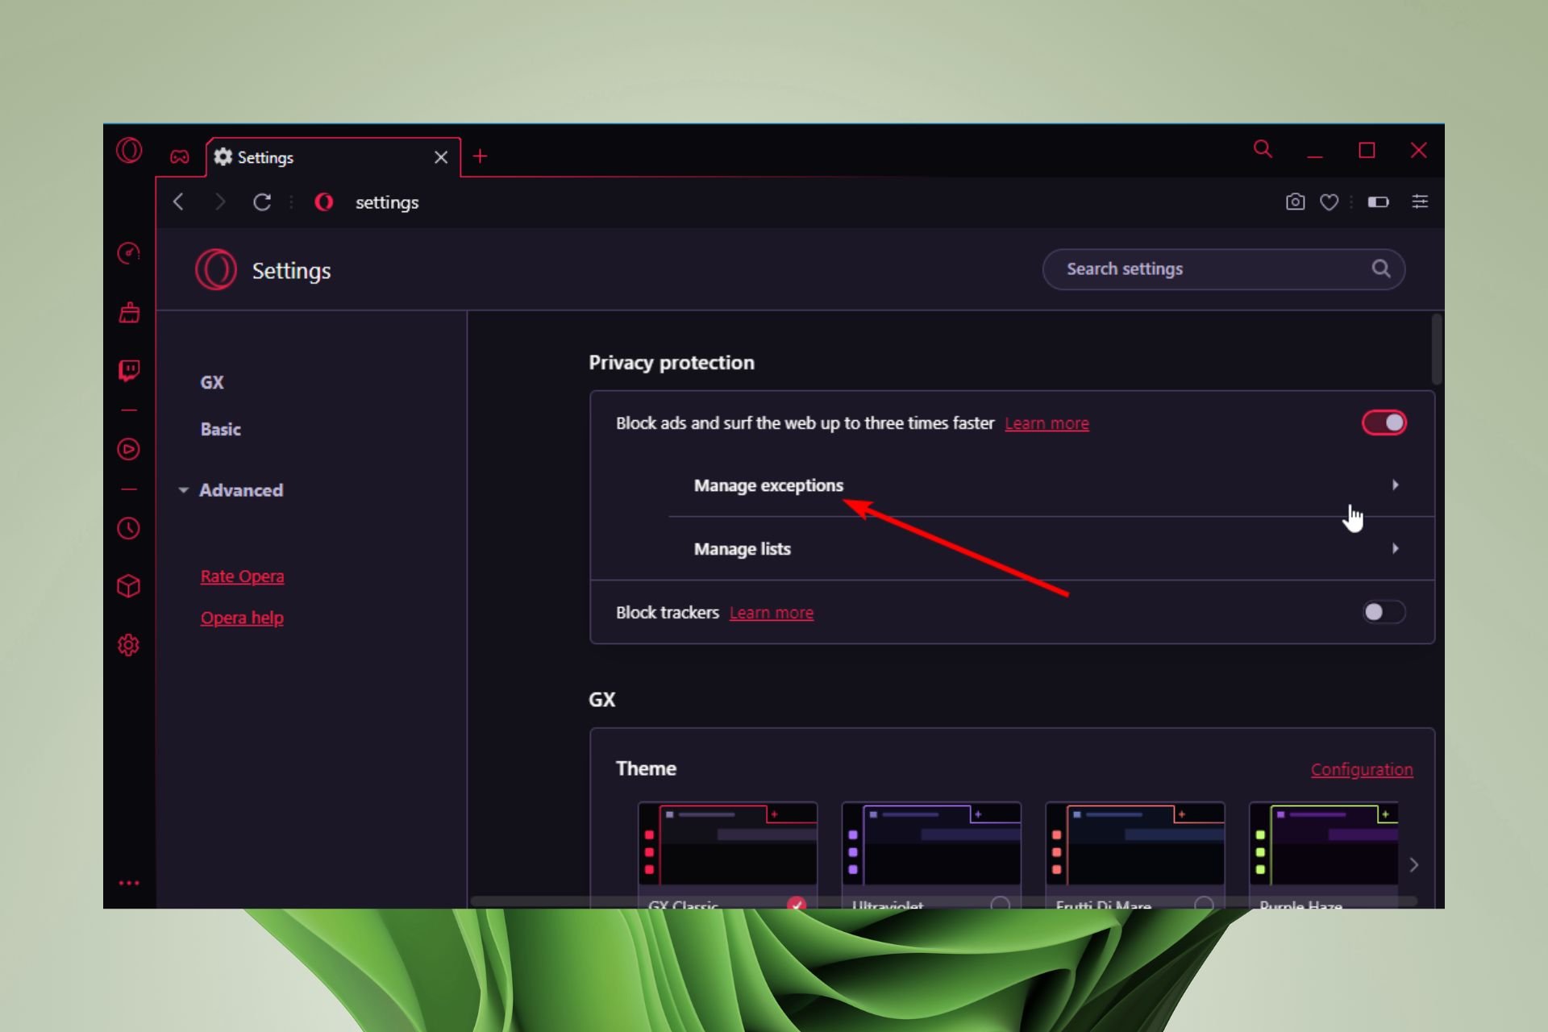Click the Opera help link
Image resolution: width=1548 pixels, height=1032 pixels.
click(x=242, y=618)
